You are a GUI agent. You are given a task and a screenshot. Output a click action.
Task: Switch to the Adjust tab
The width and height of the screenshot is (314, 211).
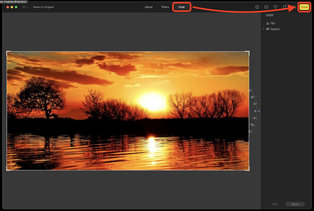[148, 7]
